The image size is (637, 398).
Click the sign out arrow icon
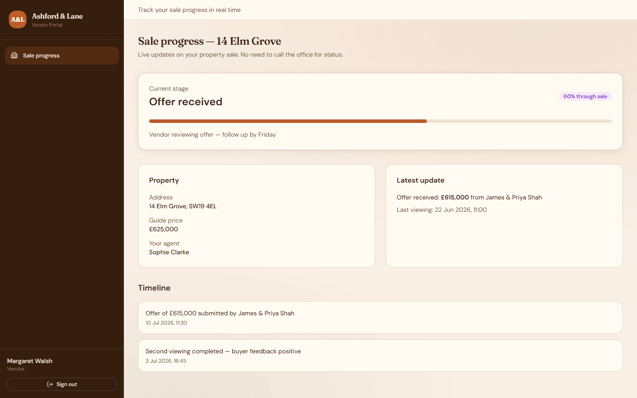pyautogui.click(x=50, y=384)
